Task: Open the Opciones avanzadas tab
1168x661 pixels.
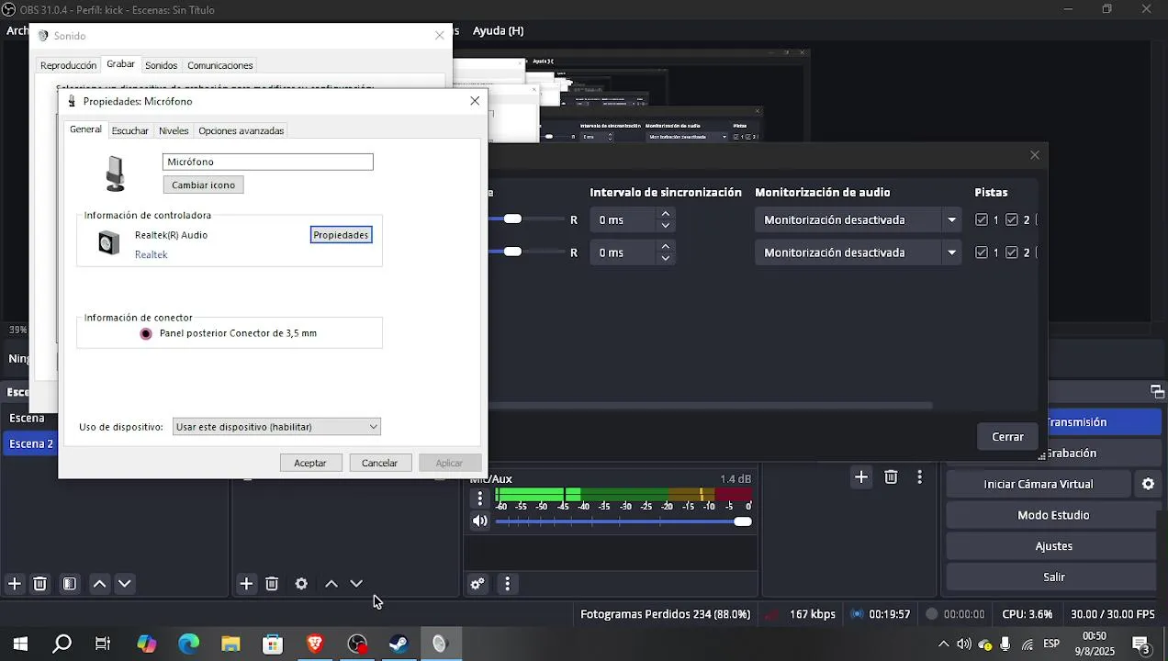Action: click(x=241, y=130)
